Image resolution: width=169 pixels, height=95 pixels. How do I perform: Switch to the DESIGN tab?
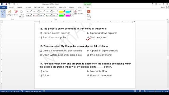coord(28,7)
